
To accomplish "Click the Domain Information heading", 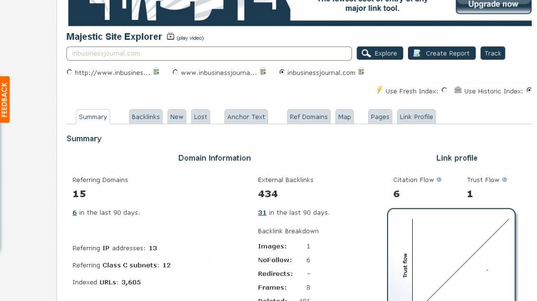I will [x=214, y=158].
